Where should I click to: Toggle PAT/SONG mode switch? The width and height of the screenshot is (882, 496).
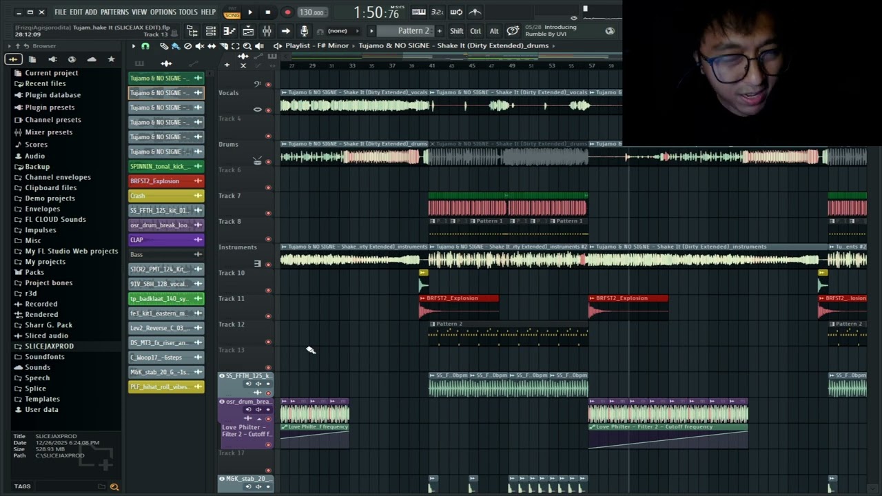pyautogui.click(x=232, y=12)
